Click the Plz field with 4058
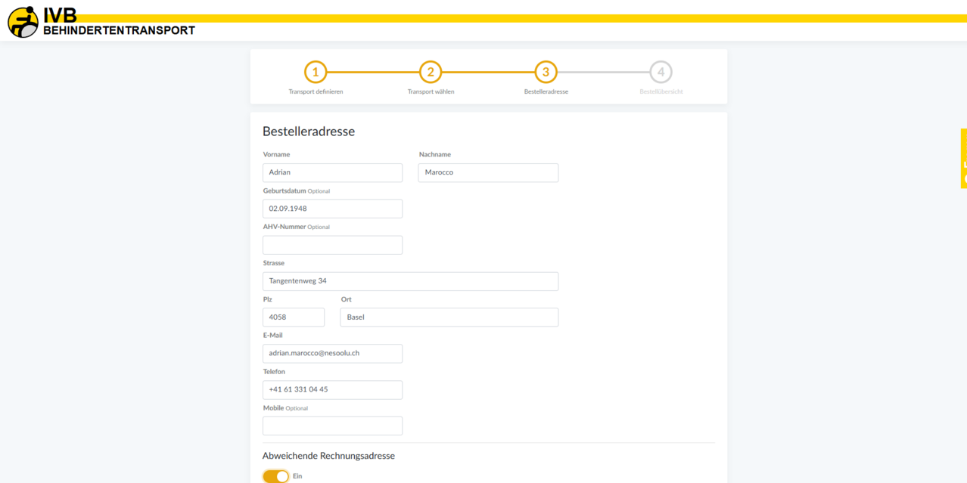The image size is (967, 483). 294,317
